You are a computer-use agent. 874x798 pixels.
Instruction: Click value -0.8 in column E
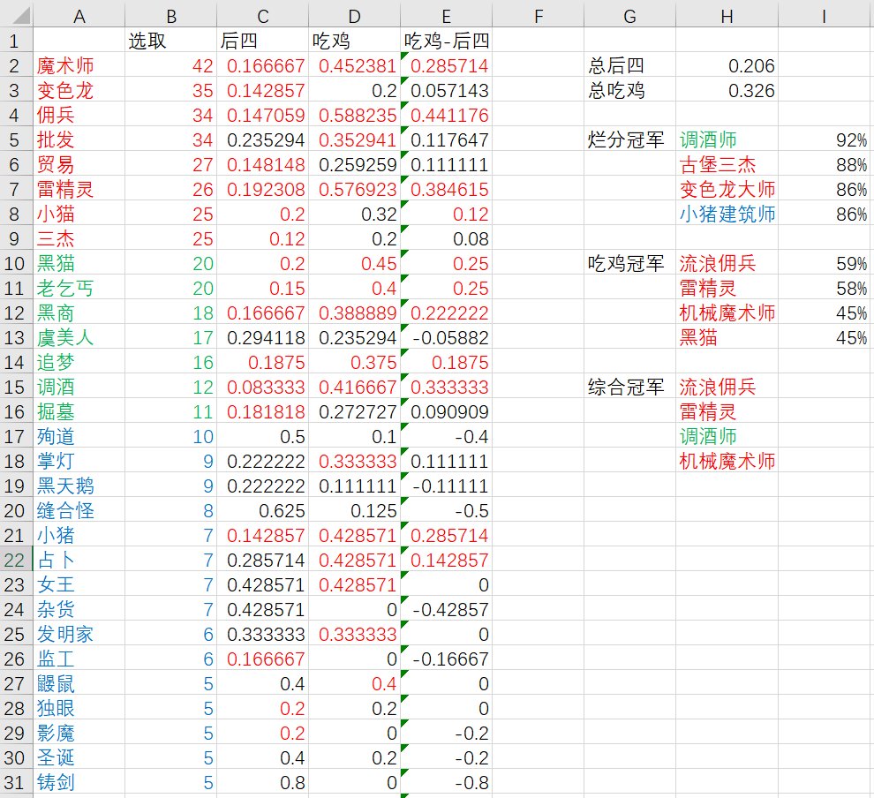(x=447, y=782)
